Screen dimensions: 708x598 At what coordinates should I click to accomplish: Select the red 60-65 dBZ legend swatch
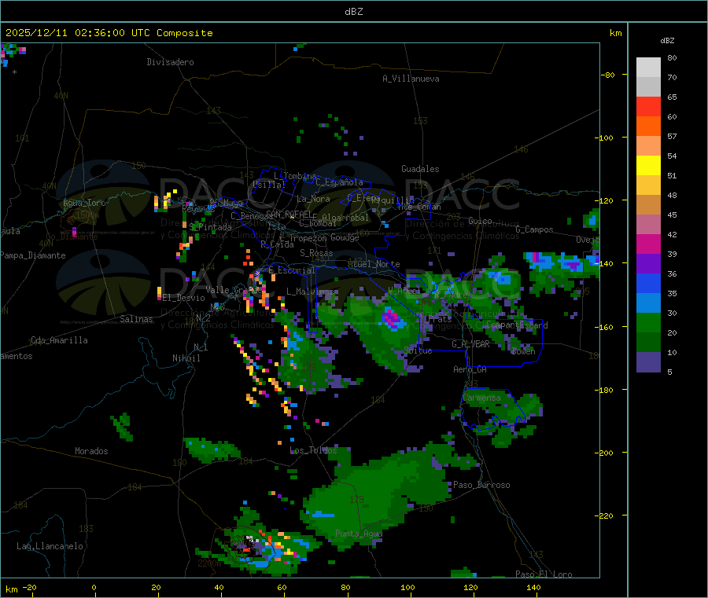648,106
